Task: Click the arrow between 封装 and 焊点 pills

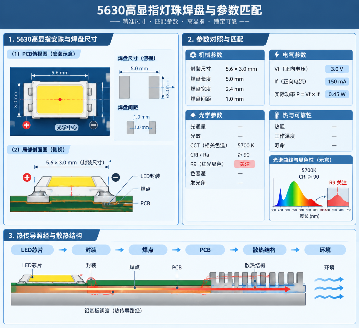Action: (120, 250)
